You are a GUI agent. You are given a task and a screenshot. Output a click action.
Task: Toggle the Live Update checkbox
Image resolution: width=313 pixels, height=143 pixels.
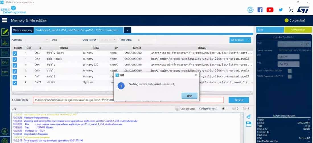(178, 108)
